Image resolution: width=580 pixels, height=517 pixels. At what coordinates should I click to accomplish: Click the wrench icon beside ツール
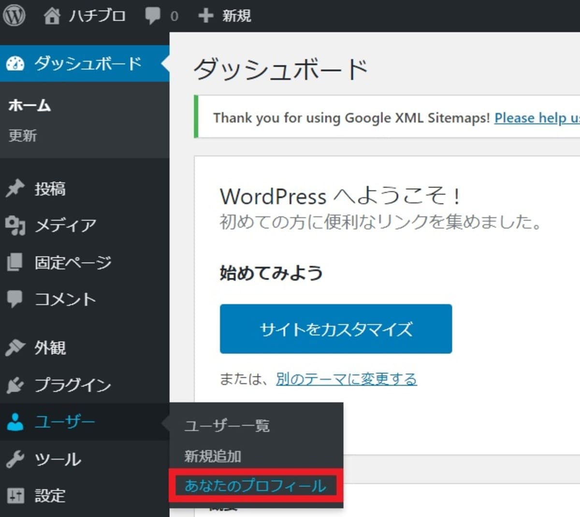pos(15,459)
